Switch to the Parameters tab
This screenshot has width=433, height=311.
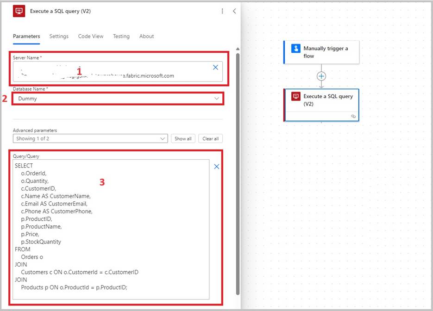tap(26, 36)
